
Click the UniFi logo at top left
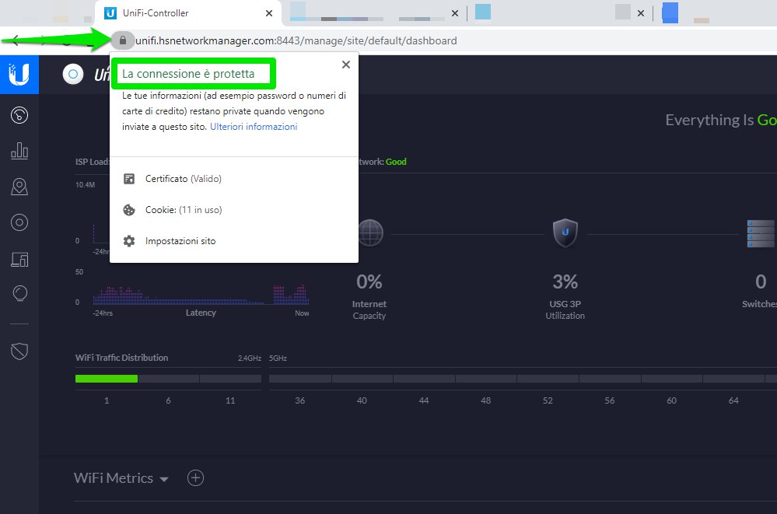(19, 75)
